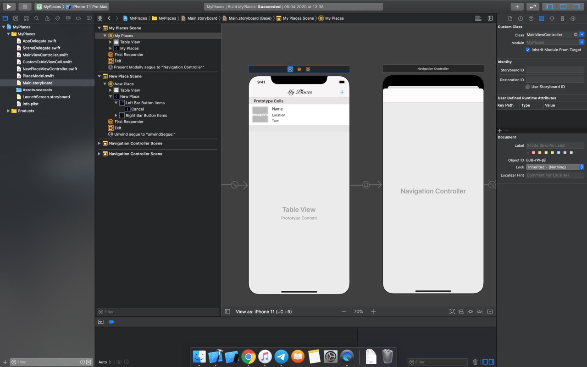Open the Breakpoint navigator icon

(x=78, y=18)
